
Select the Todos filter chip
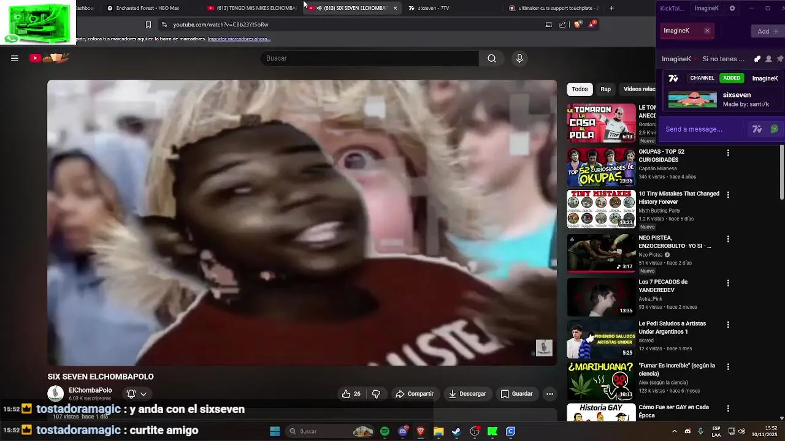coord(580,89)
